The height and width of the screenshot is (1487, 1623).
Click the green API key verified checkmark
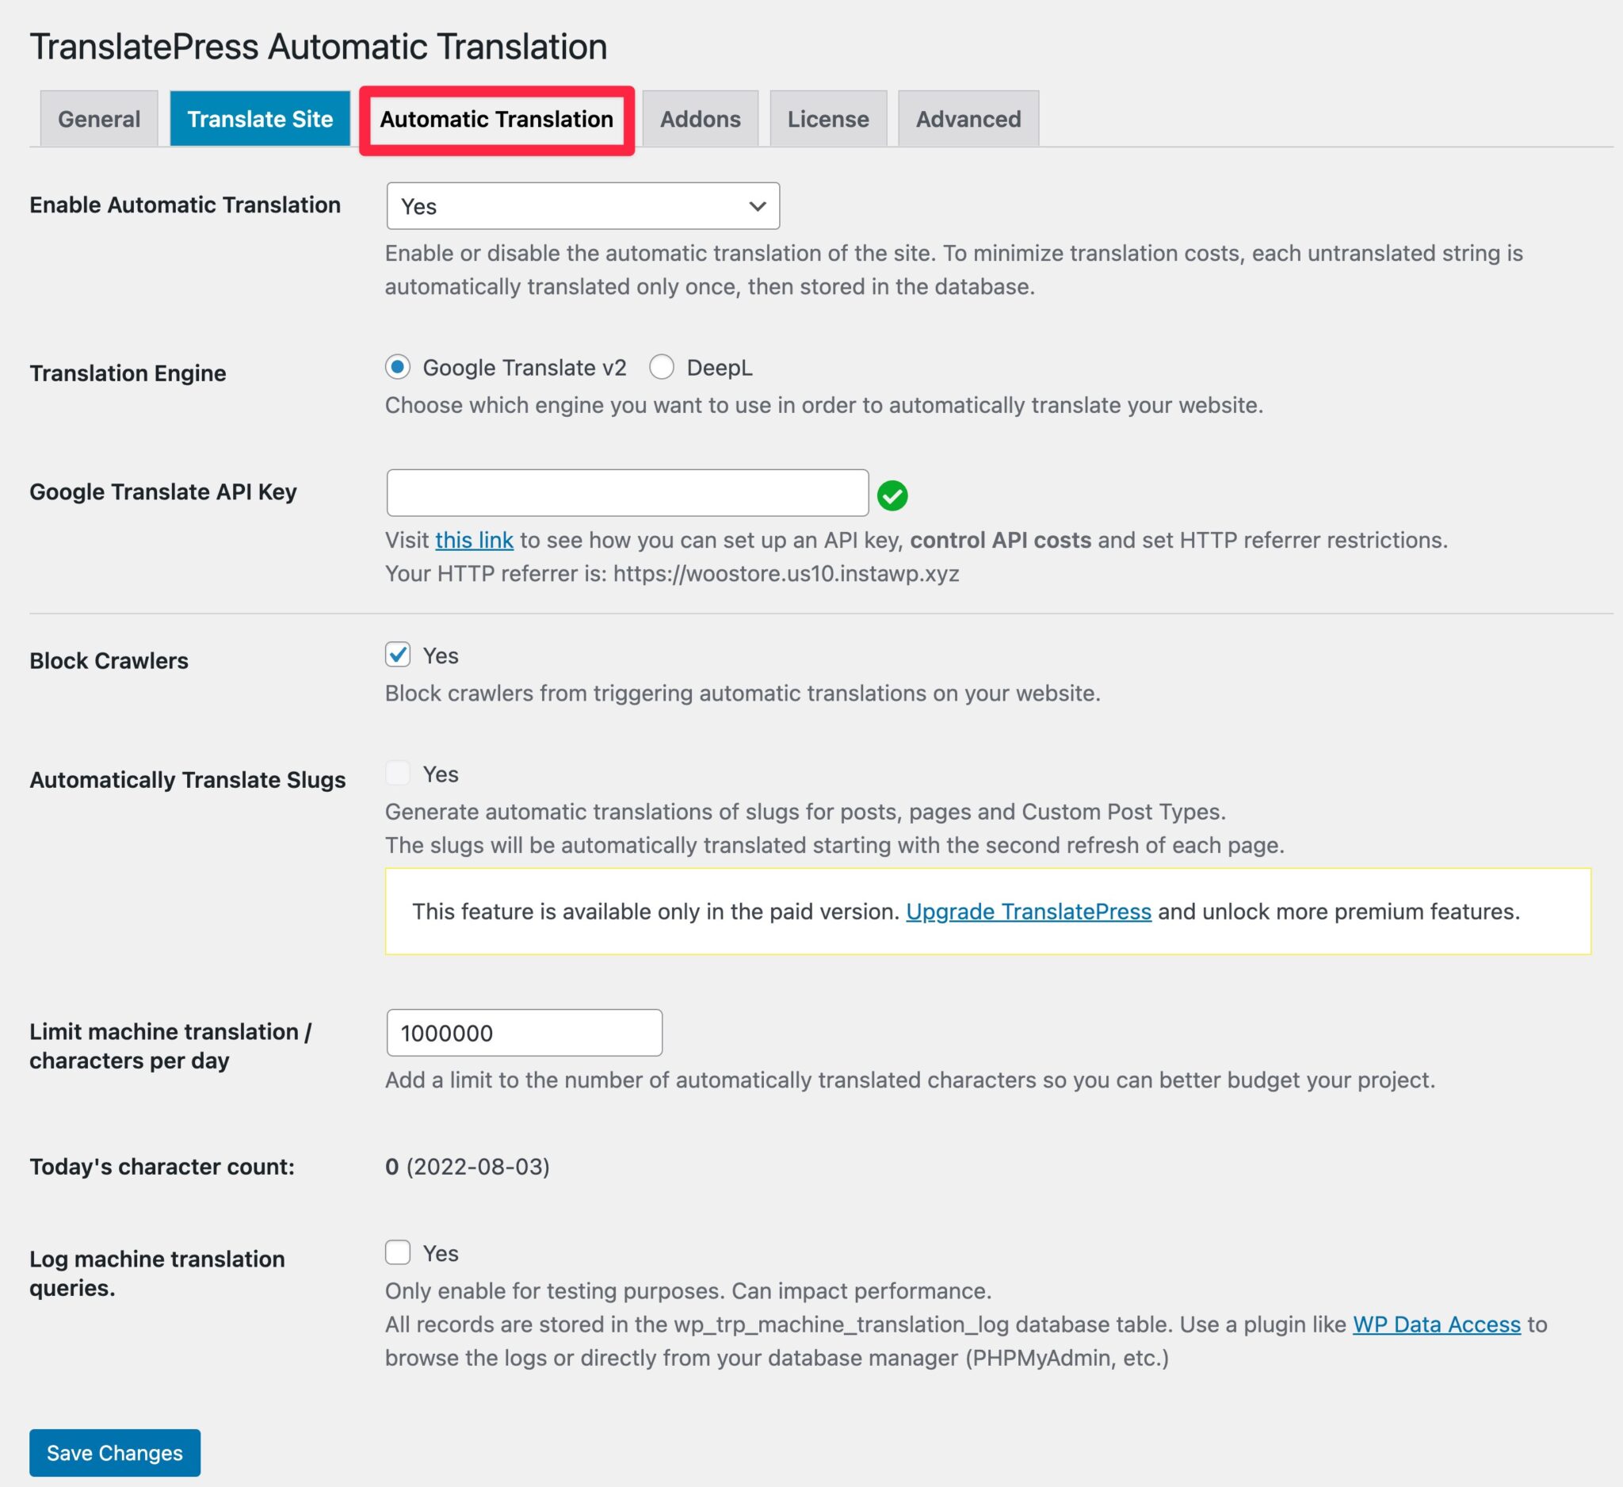tap(894, 495)
